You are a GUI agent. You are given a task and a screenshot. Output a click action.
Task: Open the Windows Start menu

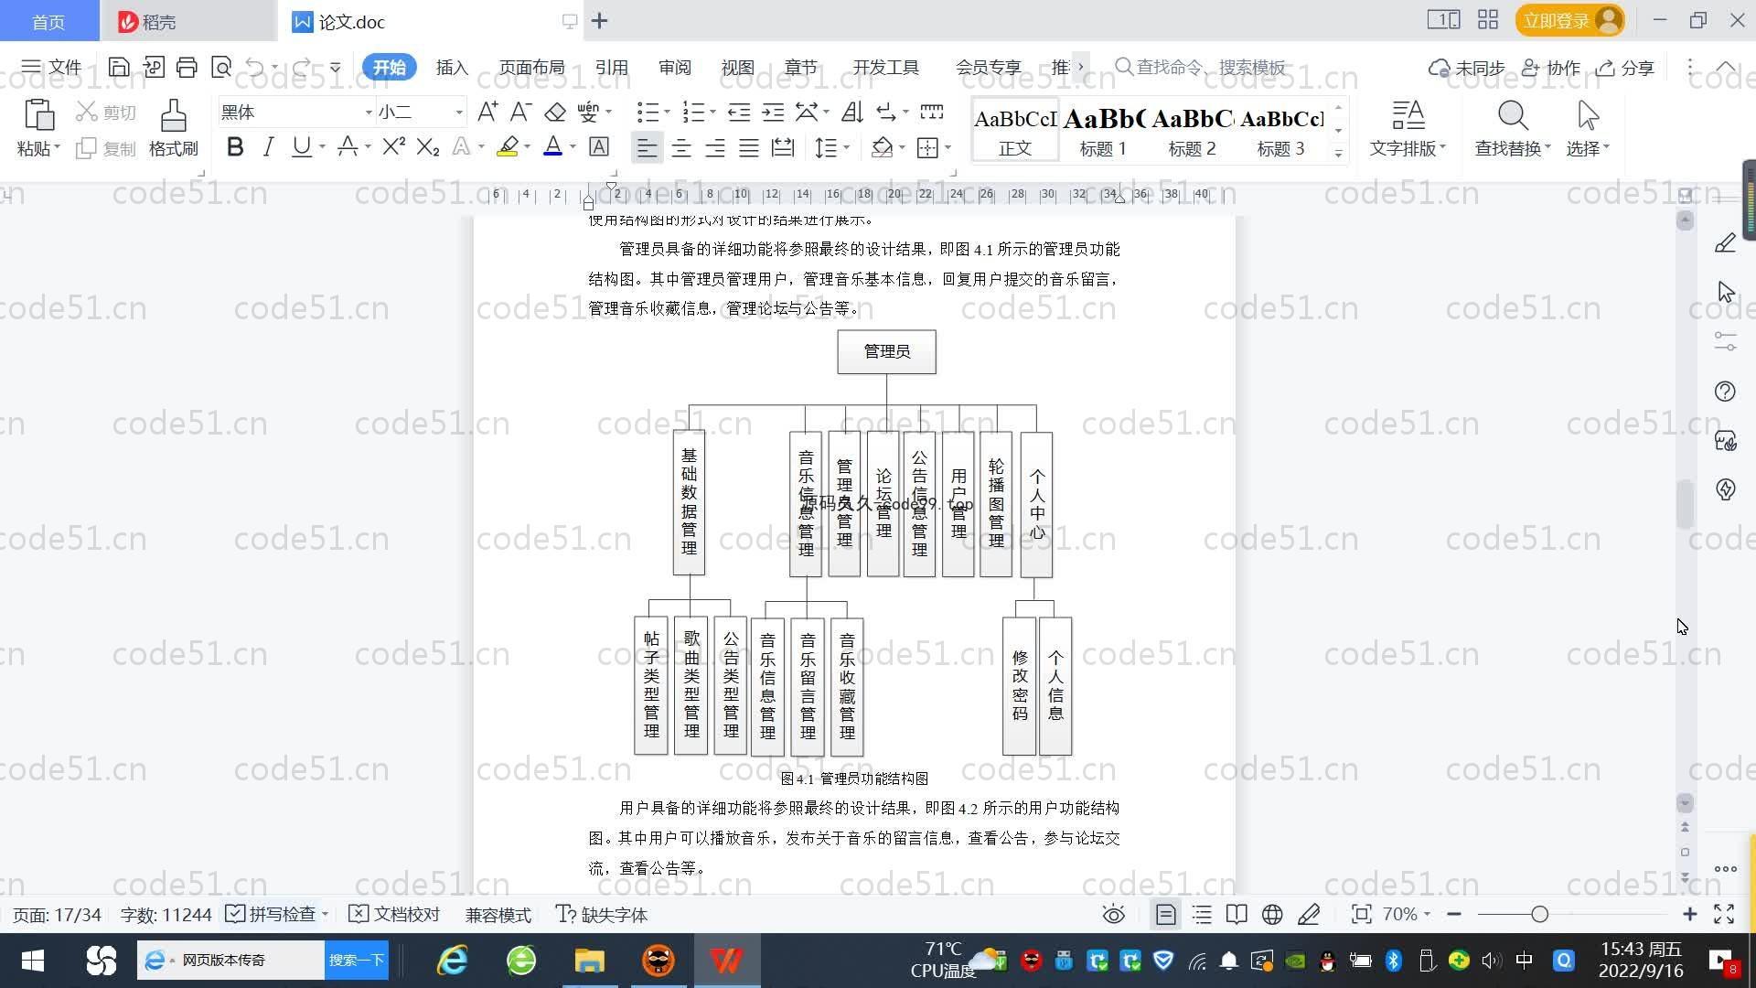pos(33,961)
